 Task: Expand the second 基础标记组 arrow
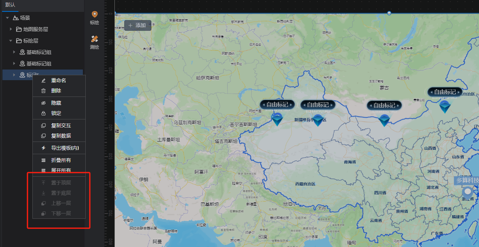point(14,64)
